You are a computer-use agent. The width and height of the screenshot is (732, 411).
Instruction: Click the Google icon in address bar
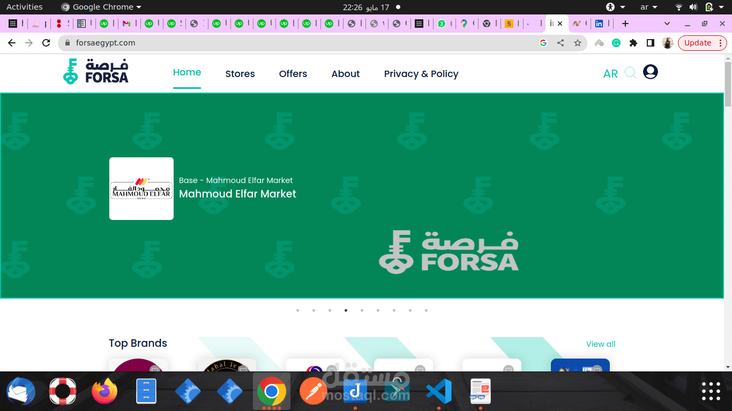coord(543,43)
